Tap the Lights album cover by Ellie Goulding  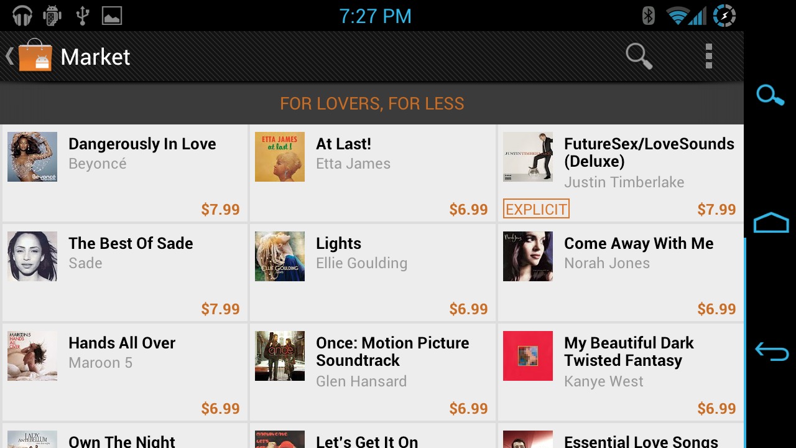click(280, 256)
